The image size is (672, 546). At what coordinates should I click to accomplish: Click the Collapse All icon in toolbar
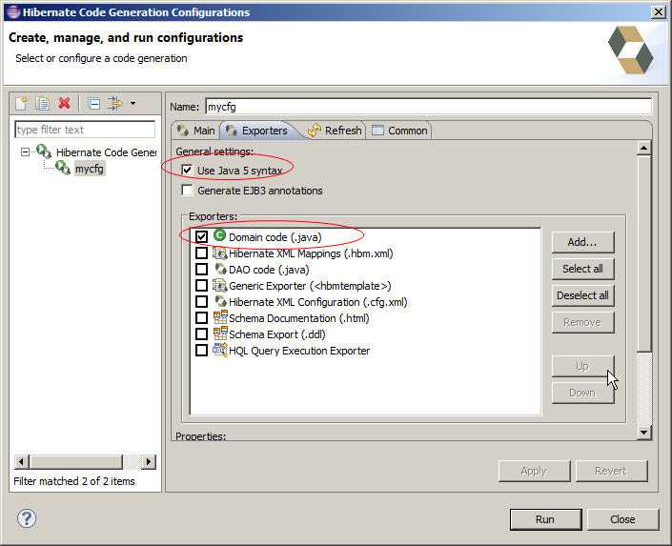[x=93, y=104]
